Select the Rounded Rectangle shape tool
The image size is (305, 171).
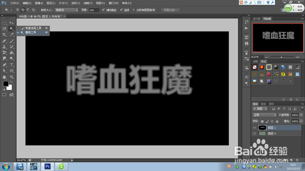(12, 71)
